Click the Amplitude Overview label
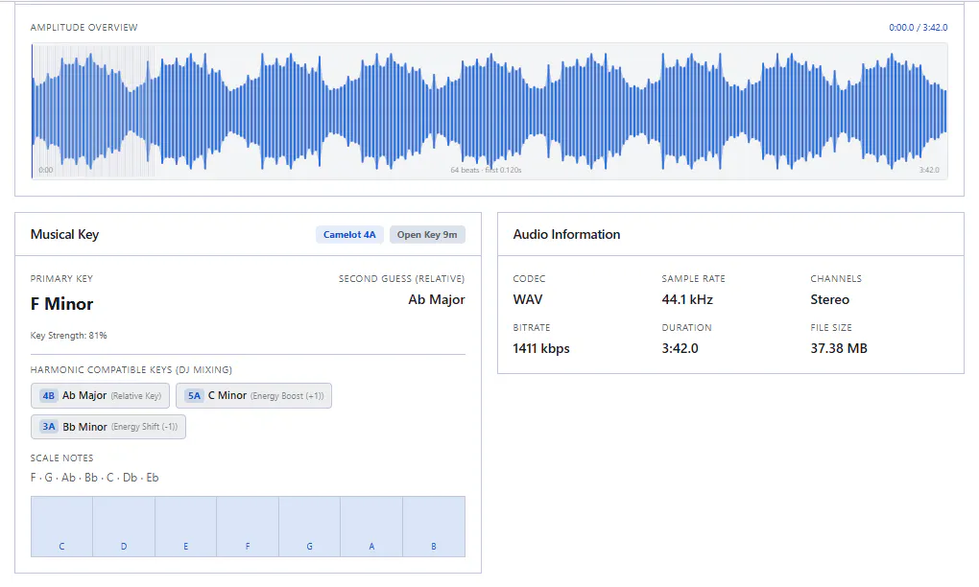The height and width of the screenshot is (587, 979). click(x=84, y=28)
